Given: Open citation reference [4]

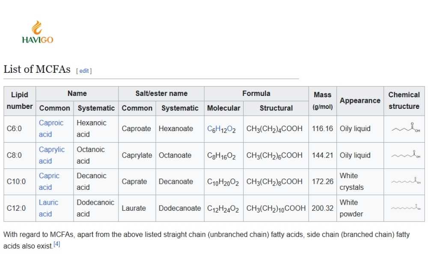Looking at the screenshot, I should [56, 245].
